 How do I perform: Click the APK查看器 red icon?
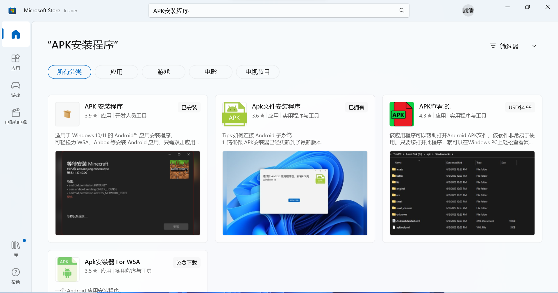[402, 114]
